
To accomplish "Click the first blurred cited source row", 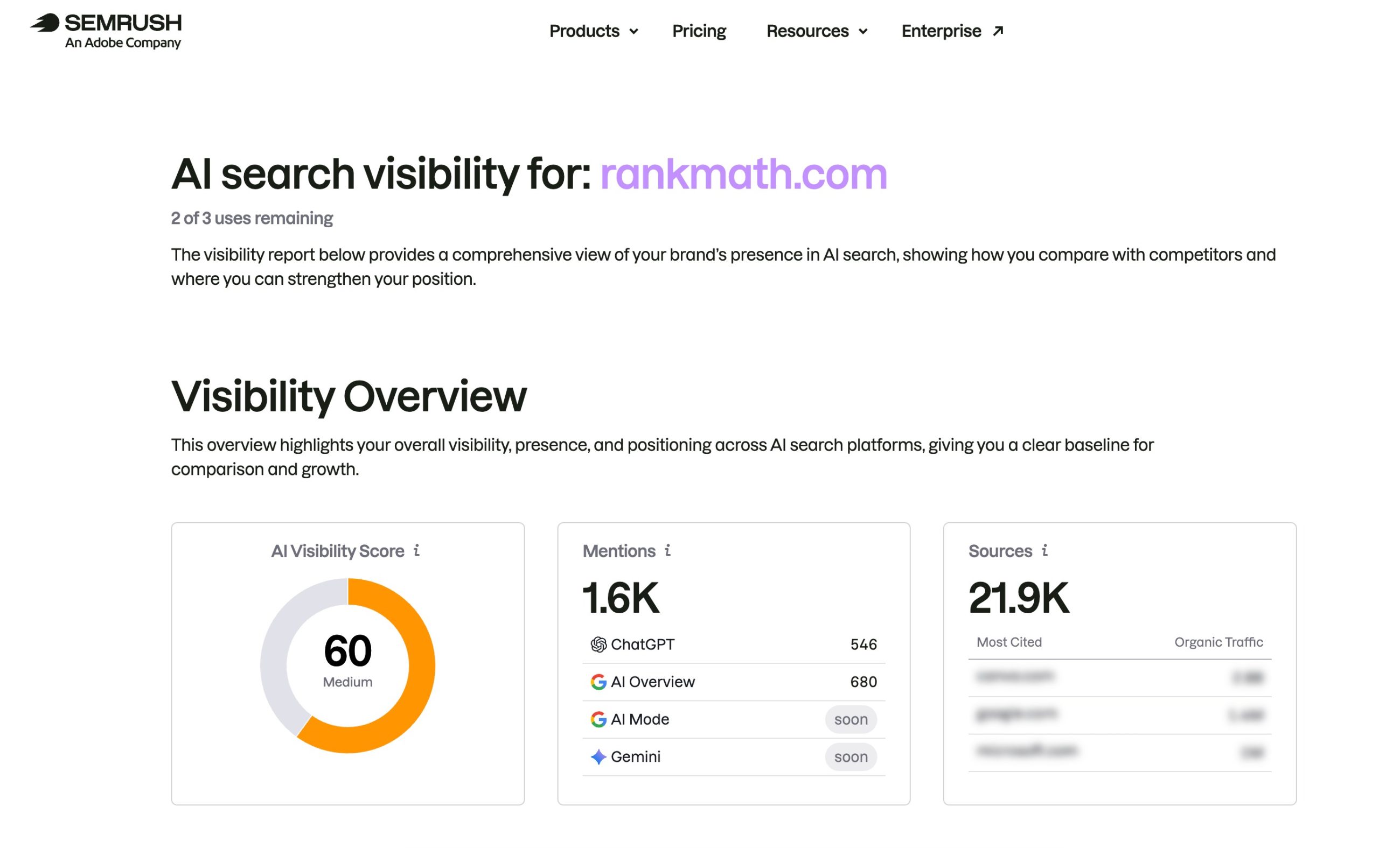I will pyautogui.click(x=1119, y=677).
